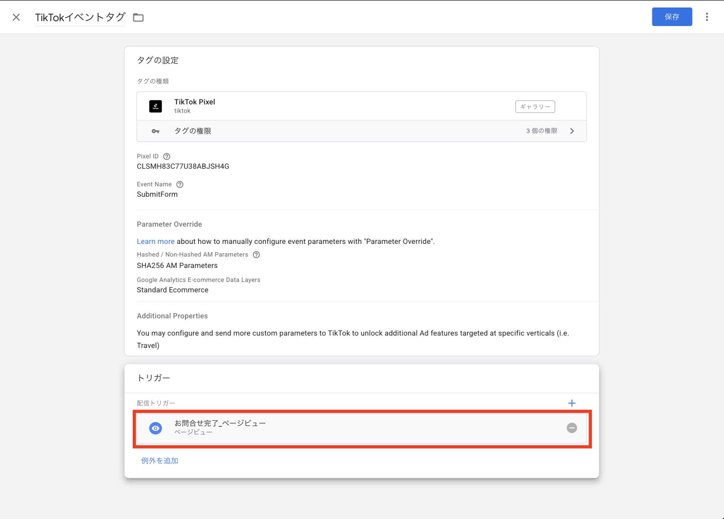724x519 pixels.
Task: Click the key icon for タグの権限
Action: (x=155, y=131)
